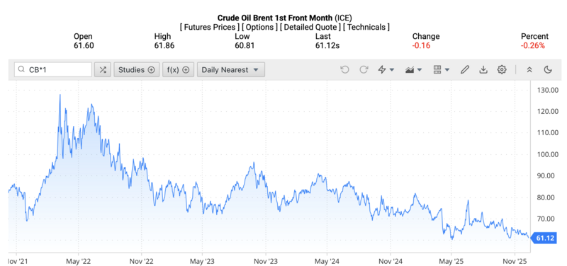Image resolution: width=567 pixels, height=266 pixels.
Task: Click the Last column label
Action: point(322,37)
